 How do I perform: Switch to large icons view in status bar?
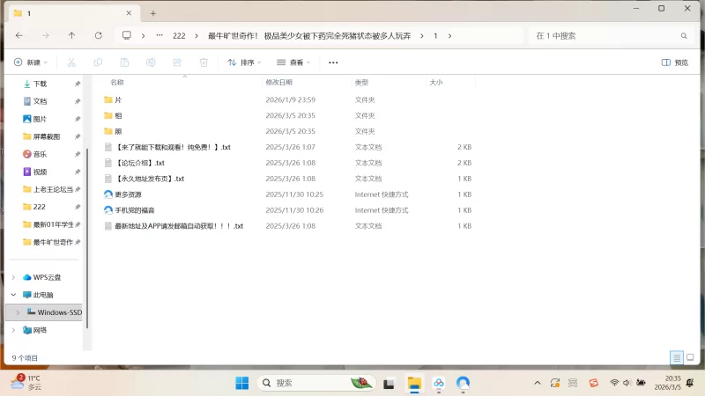(690, 358)
